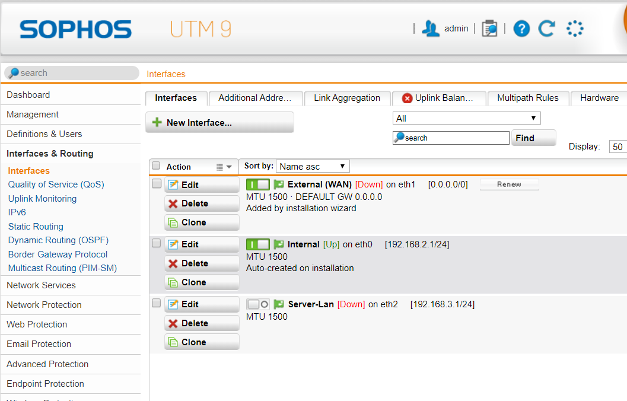The width and height of the screenshot is (627, 401).
Task: Delete the Server-Lan interface
Action: [x=202, y=323]
